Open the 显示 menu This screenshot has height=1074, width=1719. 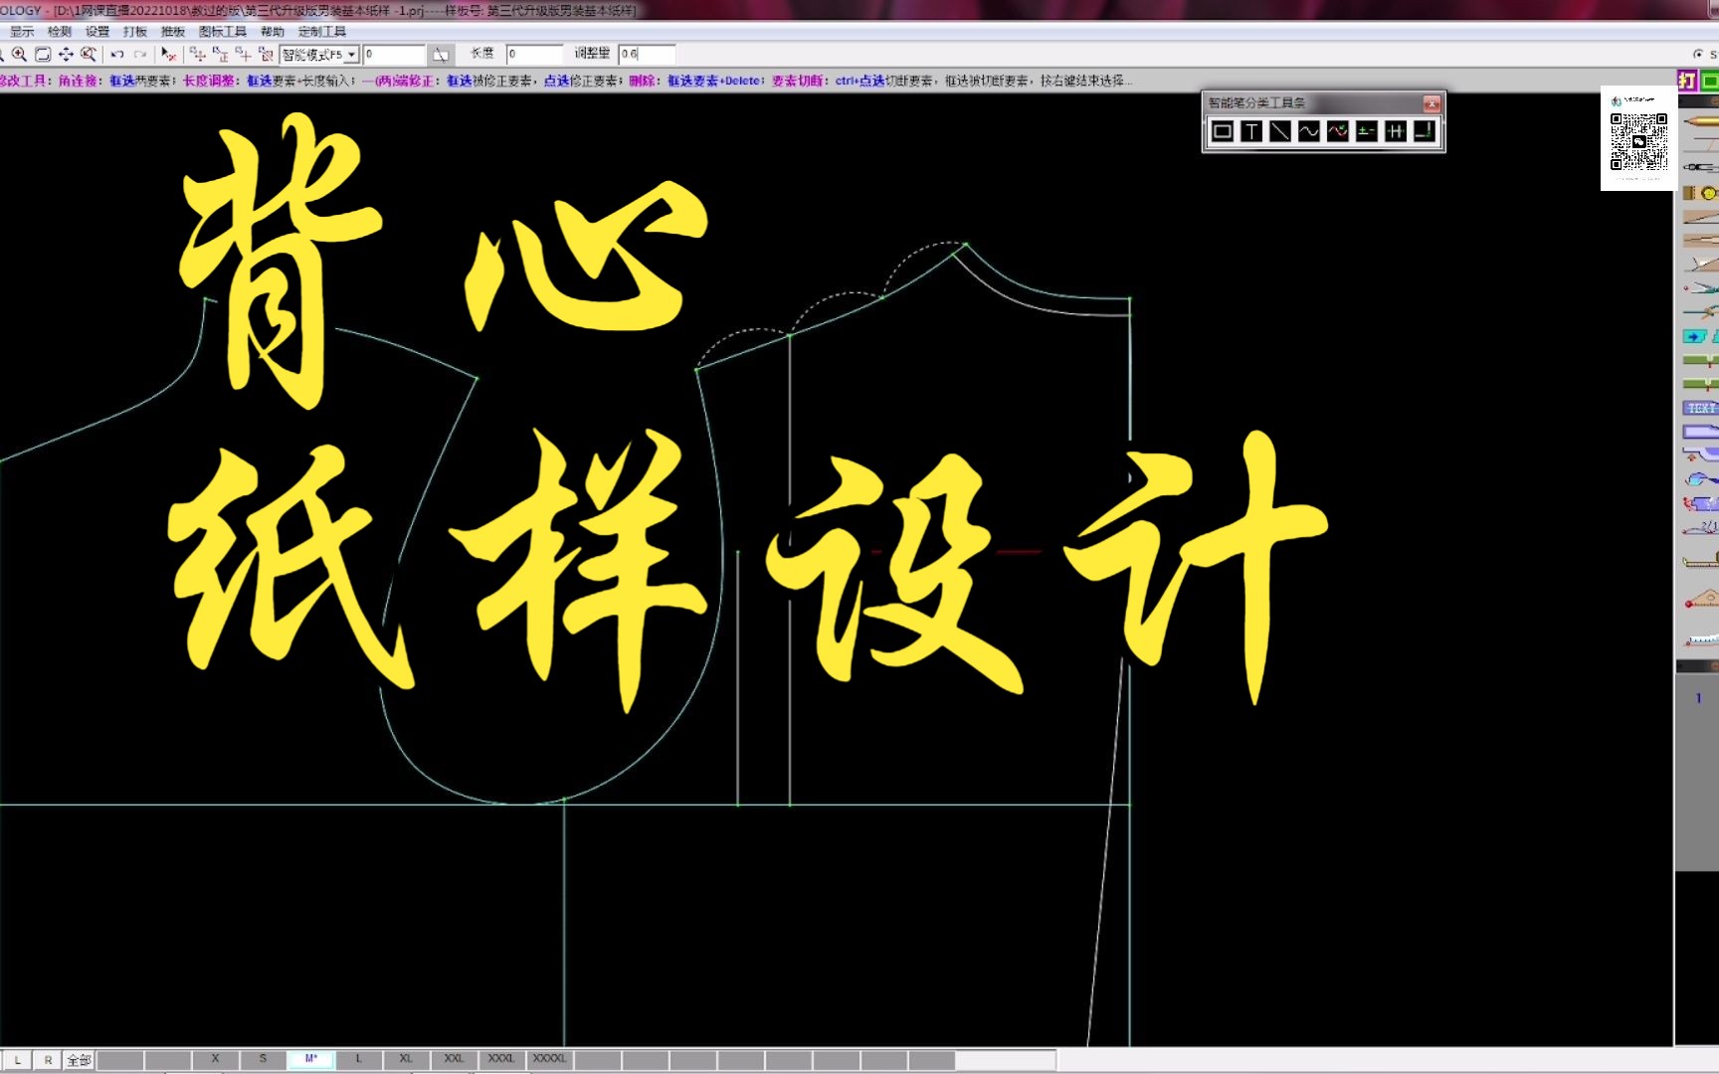(22, 32)
